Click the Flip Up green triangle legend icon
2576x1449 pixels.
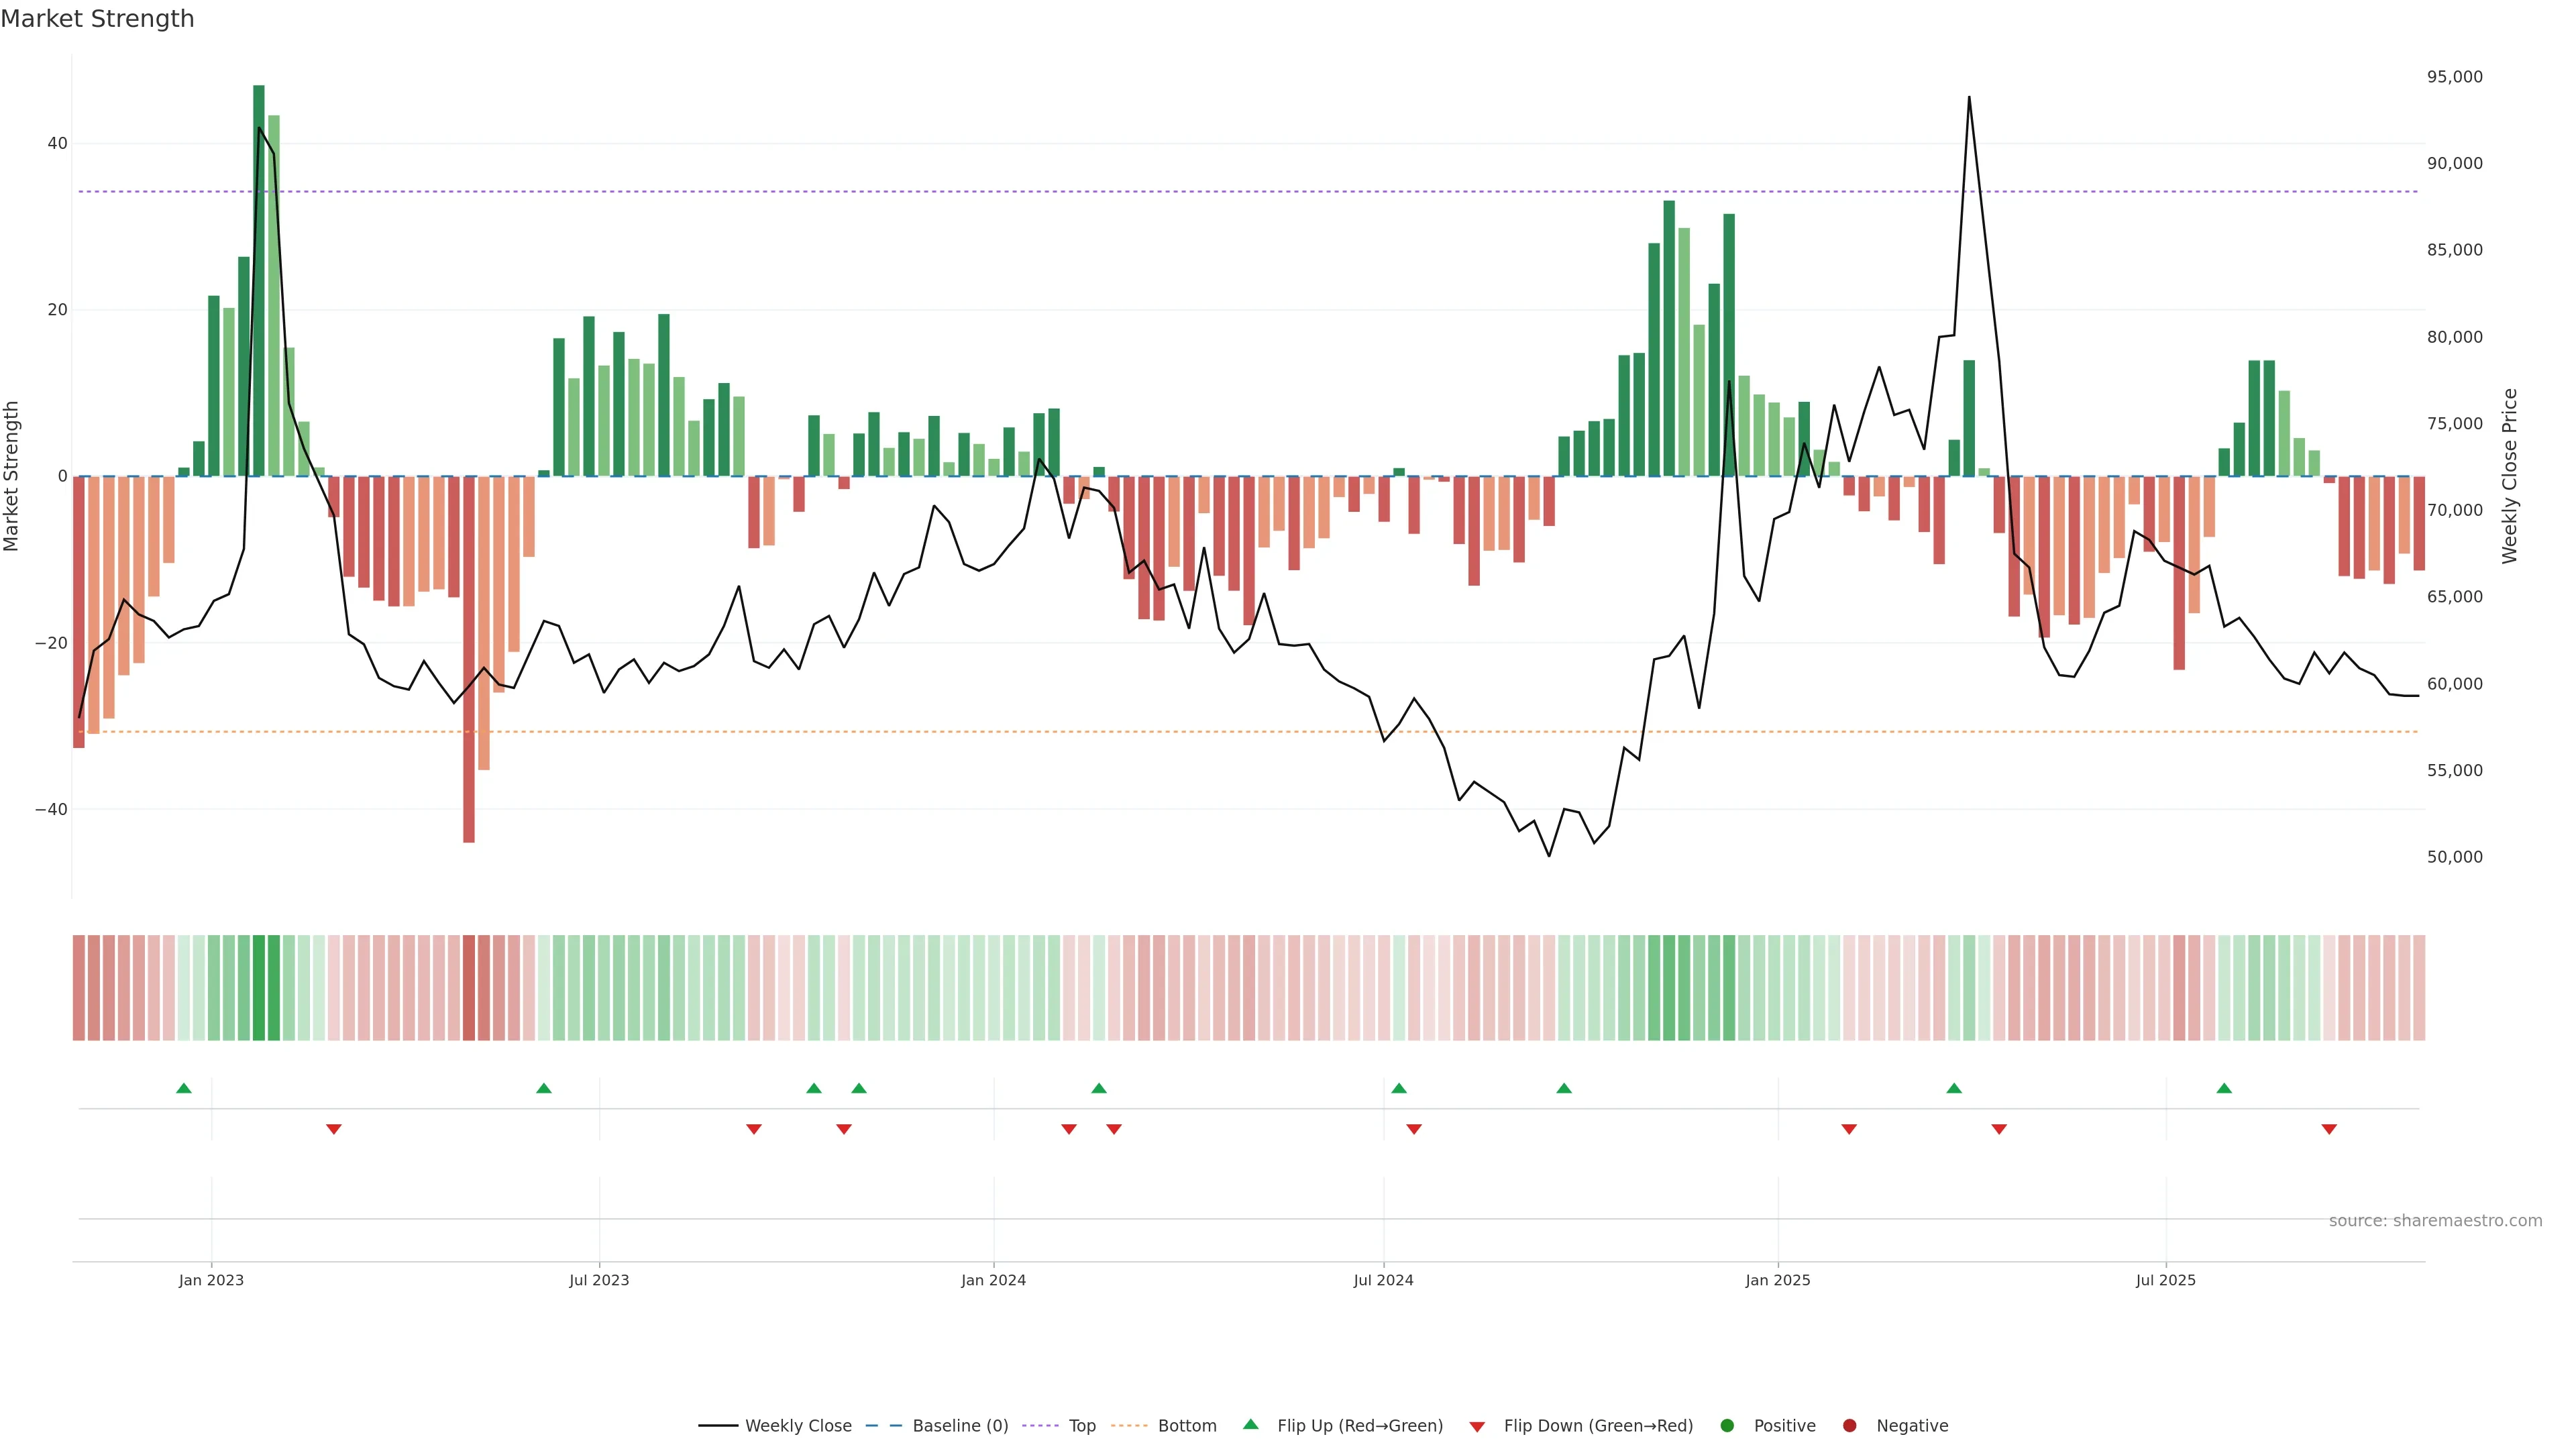[1250, 1424]
